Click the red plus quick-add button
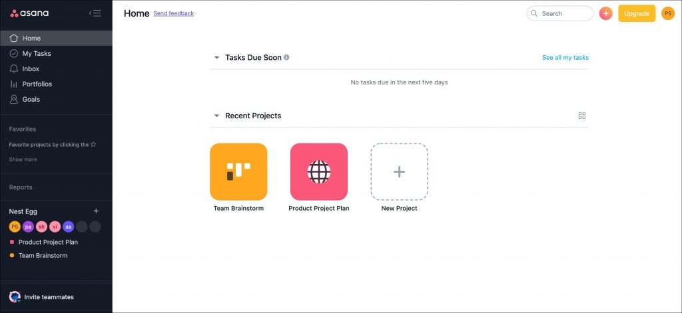Image resolution: width=682 pixels, height=313 pixels. coord(605,13)
